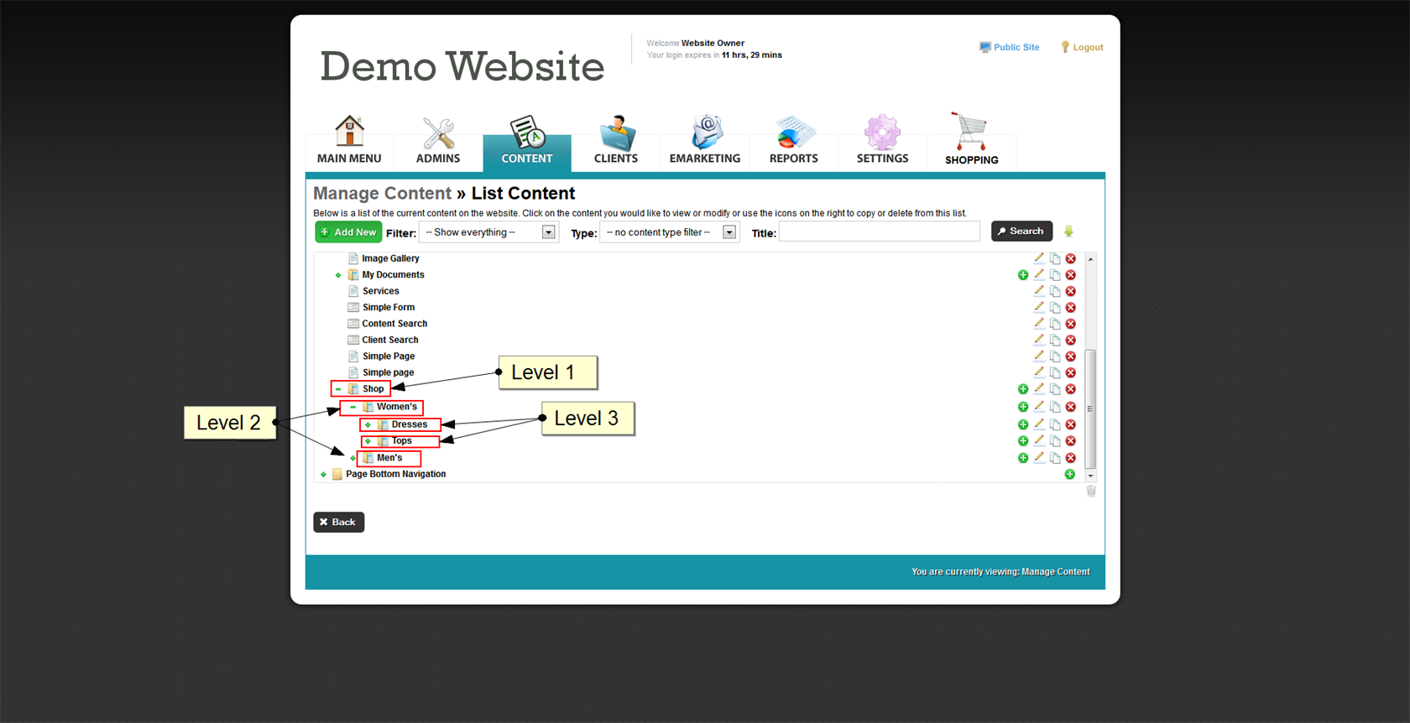Copy the Simple Form content item

[x=1055, y=308]
